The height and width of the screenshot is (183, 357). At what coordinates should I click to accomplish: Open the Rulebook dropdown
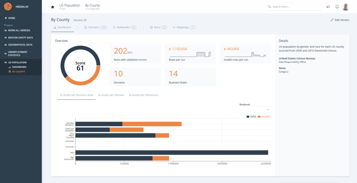pos(255,109)
